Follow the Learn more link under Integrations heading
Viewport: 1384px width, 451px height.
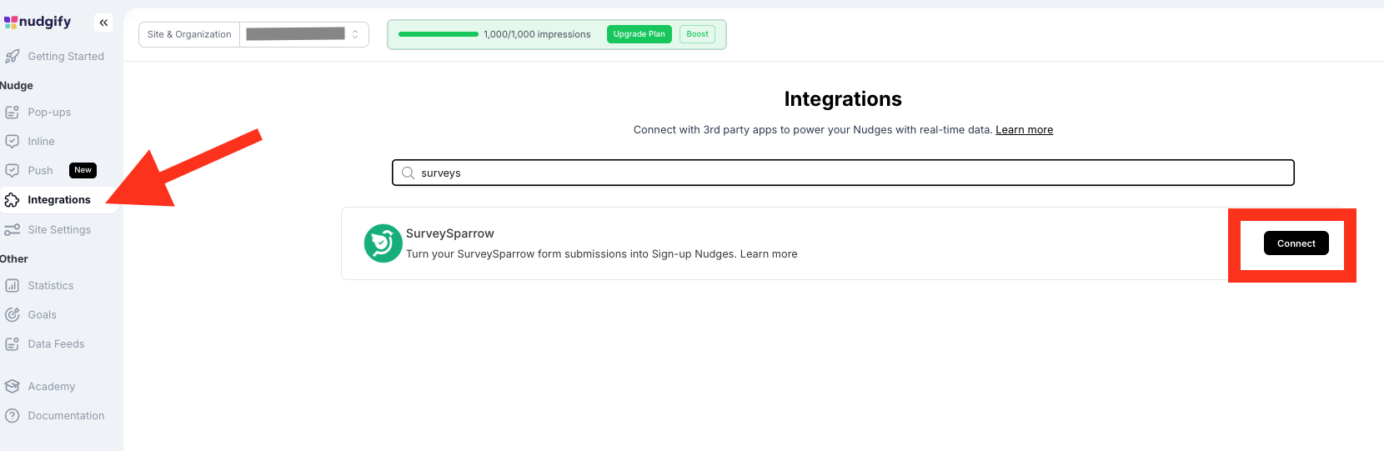pos(1024,130)
